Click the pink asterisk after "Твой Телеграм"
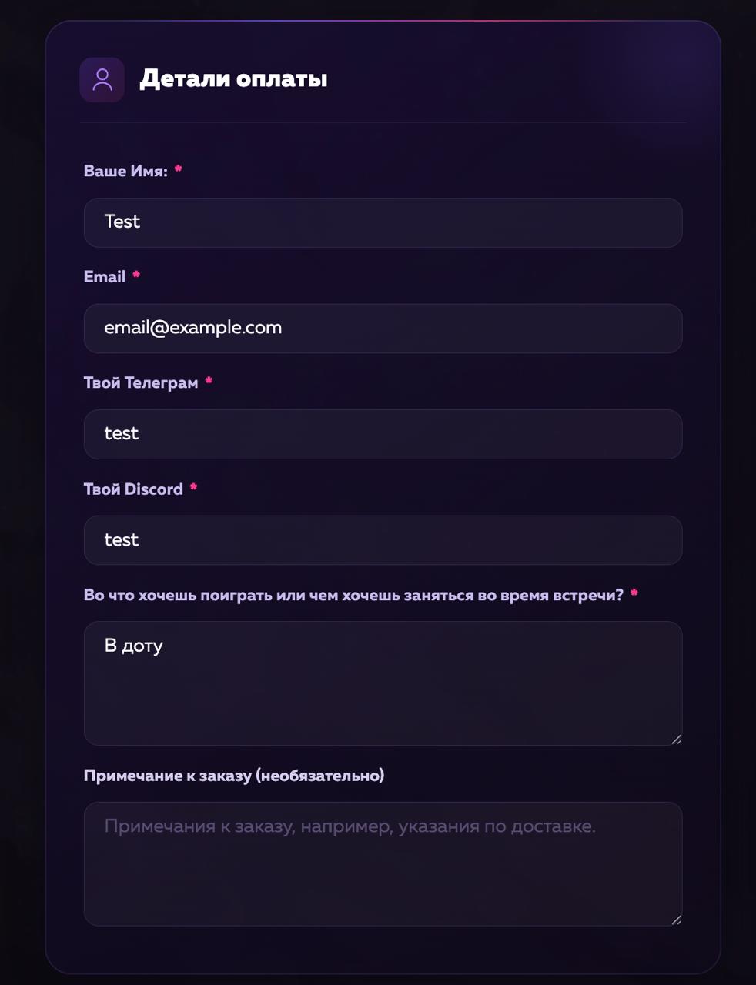 pyautogui.click(x=209, y=381)
